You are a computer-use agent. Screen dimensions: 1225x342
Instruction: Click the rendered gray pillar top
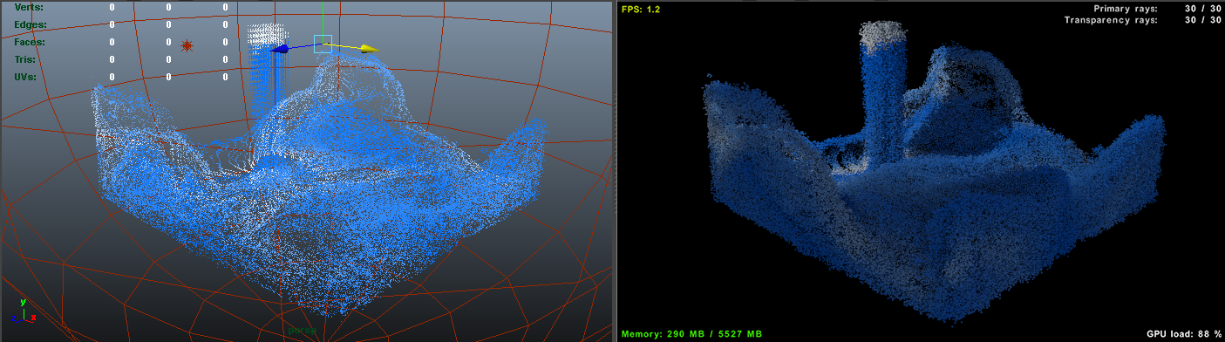[x=884, y=32]
